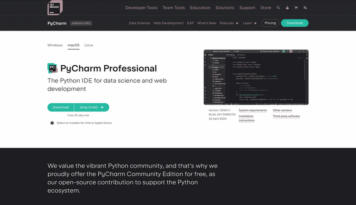
Task: Open the Team Tools menu
Action: [173, 8]
